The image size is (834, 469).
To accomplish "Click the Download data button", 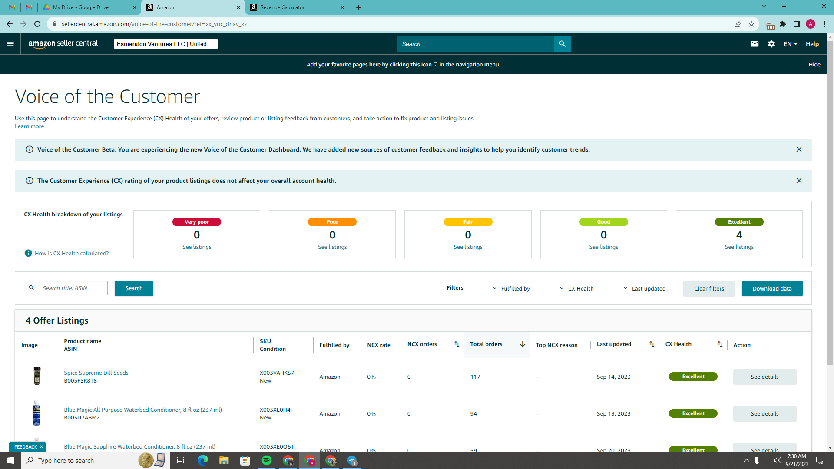I will 772,288.
